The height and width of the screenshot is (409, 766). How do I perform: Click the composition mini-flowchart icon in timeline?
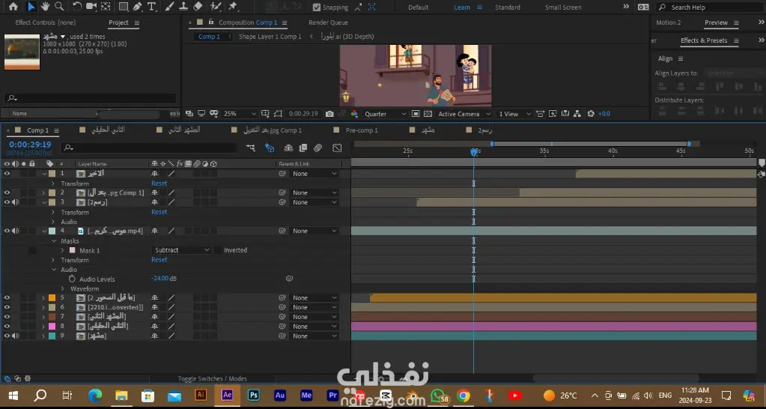(x=251, y=148)
